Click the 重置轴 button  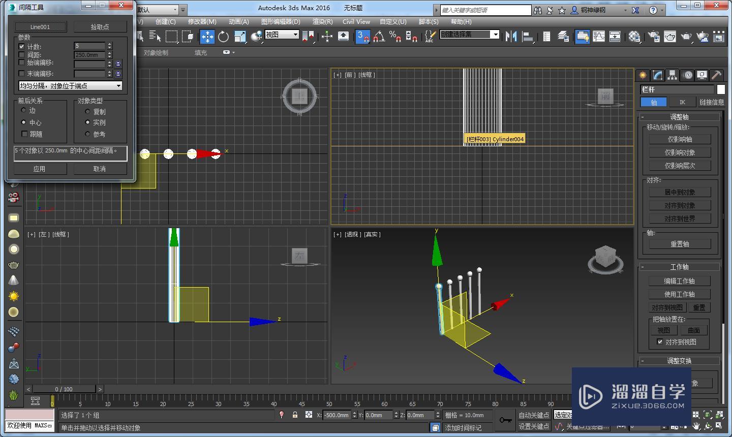680,244
